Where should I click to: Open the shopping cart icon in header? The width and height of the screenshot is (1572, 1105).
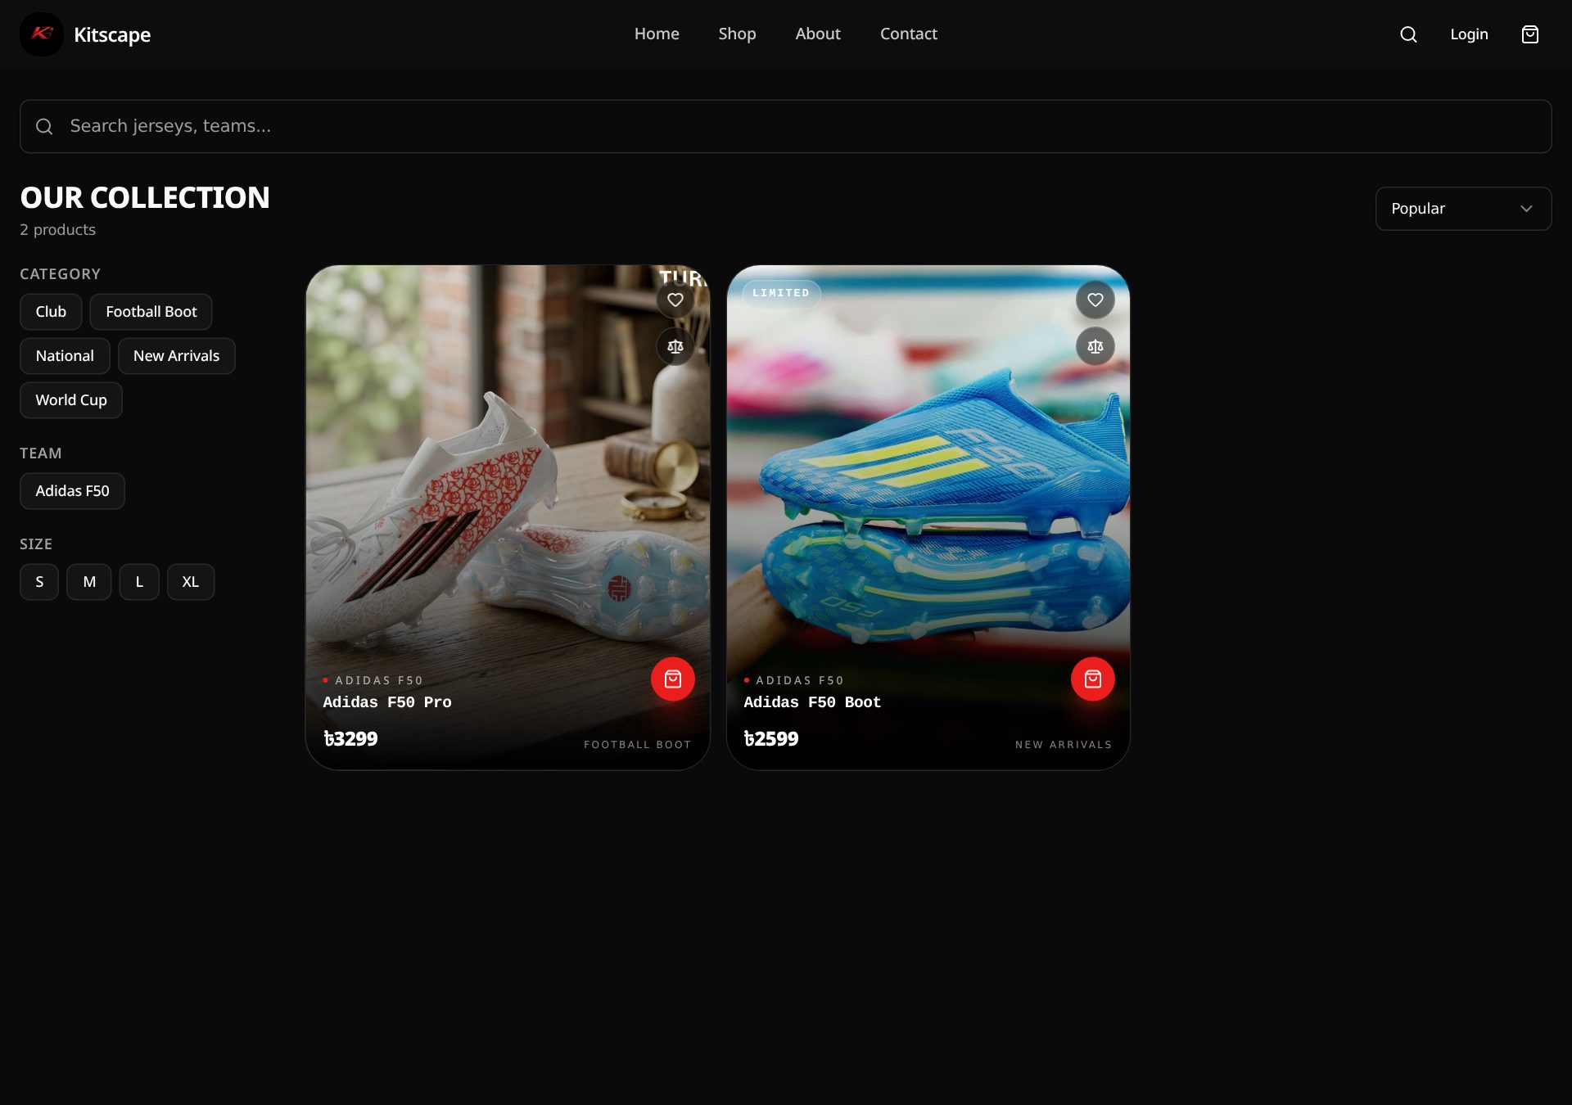(1529, 34)
